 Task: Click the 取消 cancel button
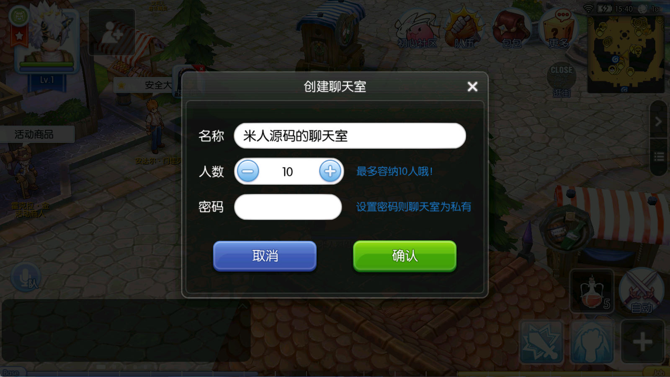pyautogui.click(x=265, y=256)
